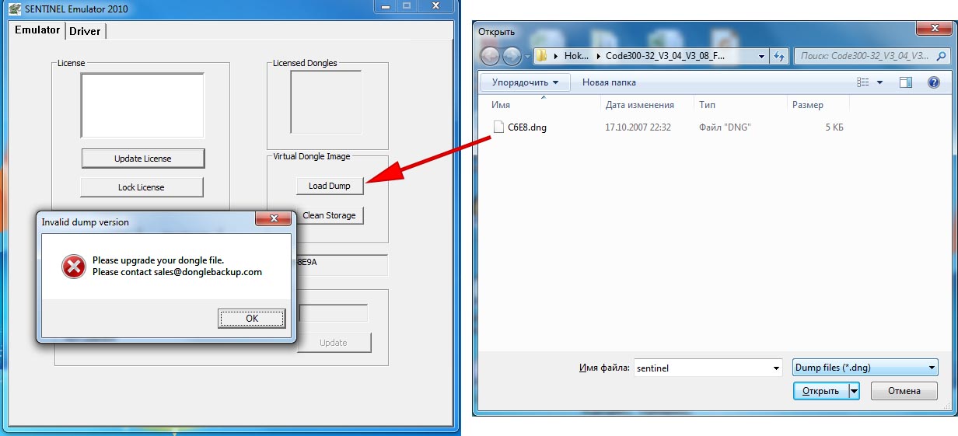Open help with the blue question mark icon
The image size is (958, 436).
pyautogui.click(x=934, y=82)
